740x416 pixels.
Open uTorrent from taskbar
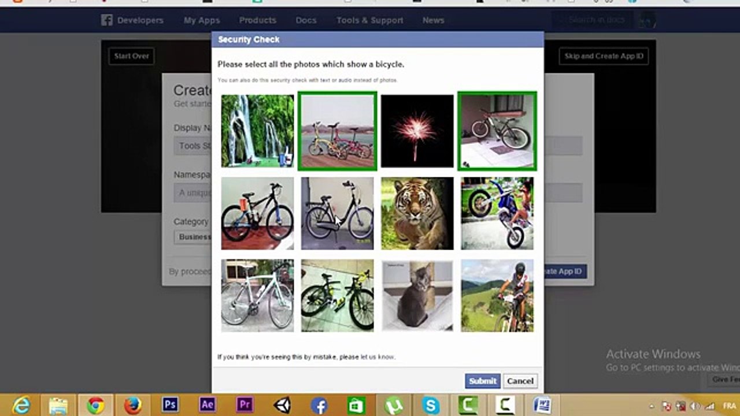pyautogui.click(x=394, y=406)
